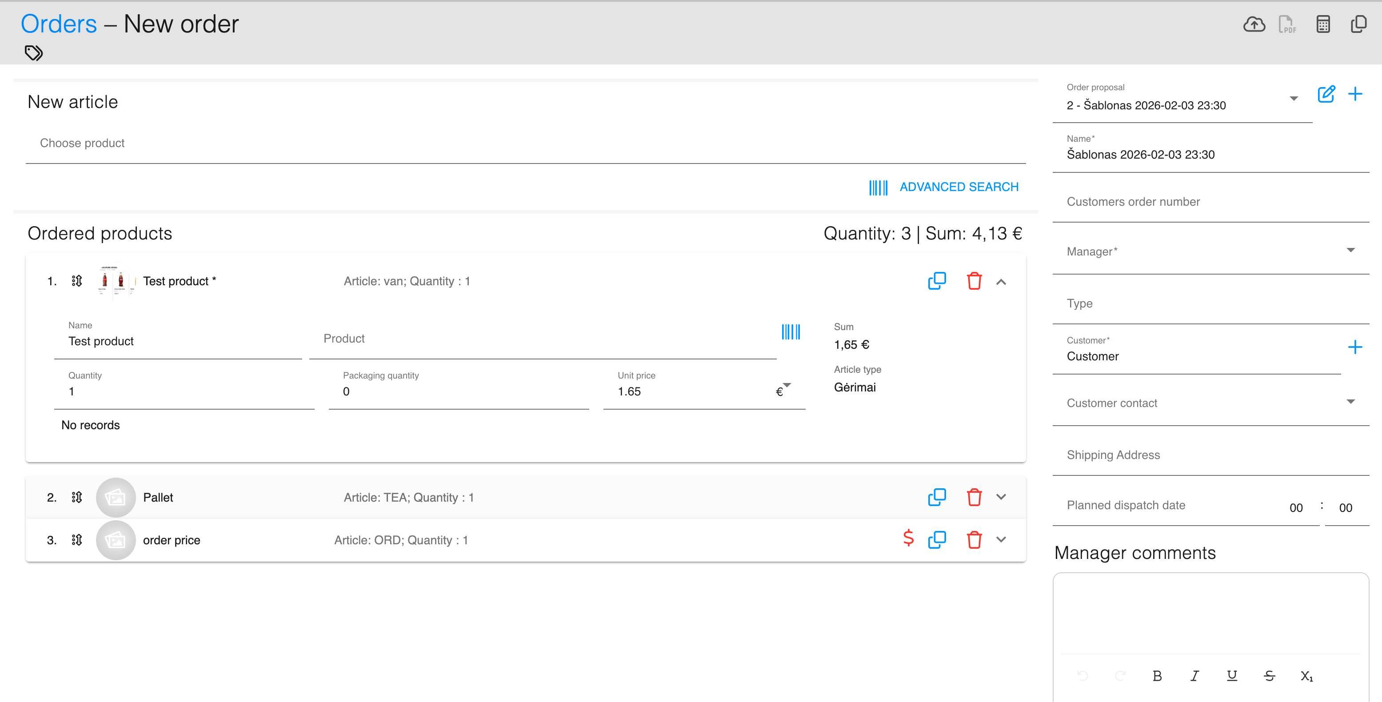Collapse the Test product article row
Viewport: 1382px width, 702px height.
tap(1001, 282)
